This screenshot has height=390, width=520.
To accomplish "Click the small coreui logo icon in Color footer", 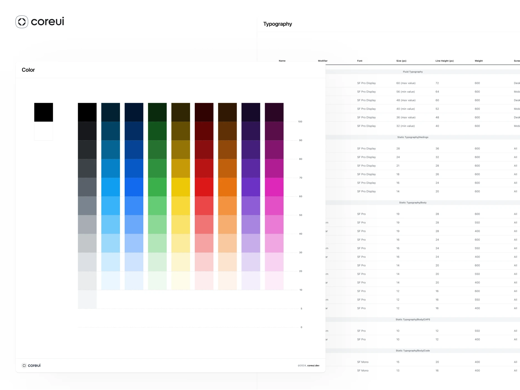I will (x=24, y=366).
